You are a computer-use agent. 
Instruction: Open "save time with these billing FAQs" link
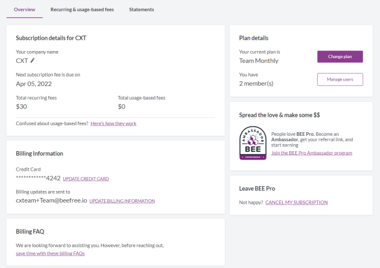point(50,254)
